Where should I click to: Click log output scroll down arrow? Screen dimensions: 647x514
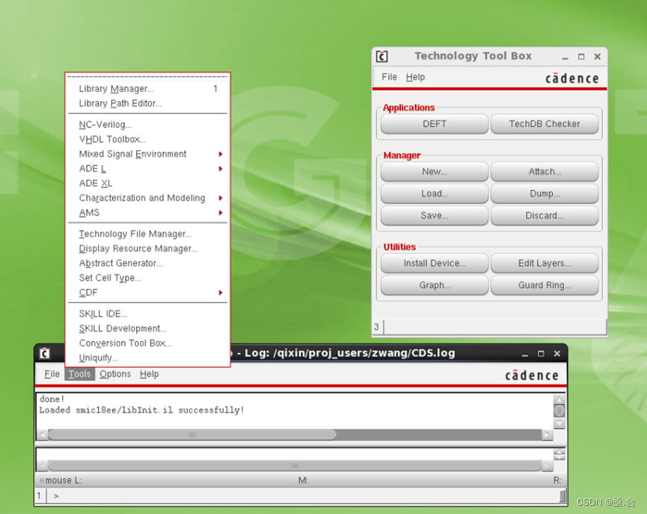tap(559, 423)
